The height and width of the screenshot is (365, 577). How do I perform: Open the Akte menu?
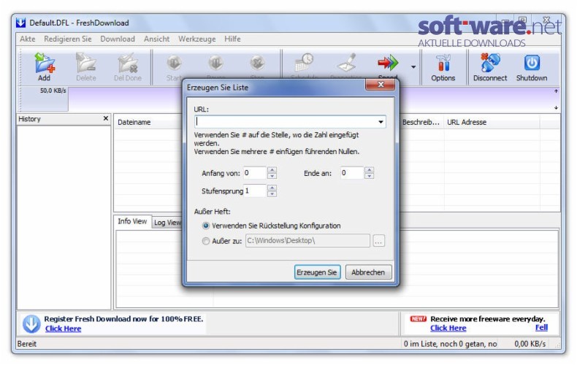(28, 39)
